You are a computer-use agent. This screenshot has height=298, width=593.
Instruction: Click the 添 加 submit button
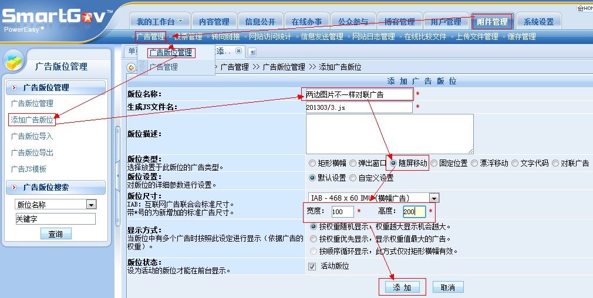(402, 287)
